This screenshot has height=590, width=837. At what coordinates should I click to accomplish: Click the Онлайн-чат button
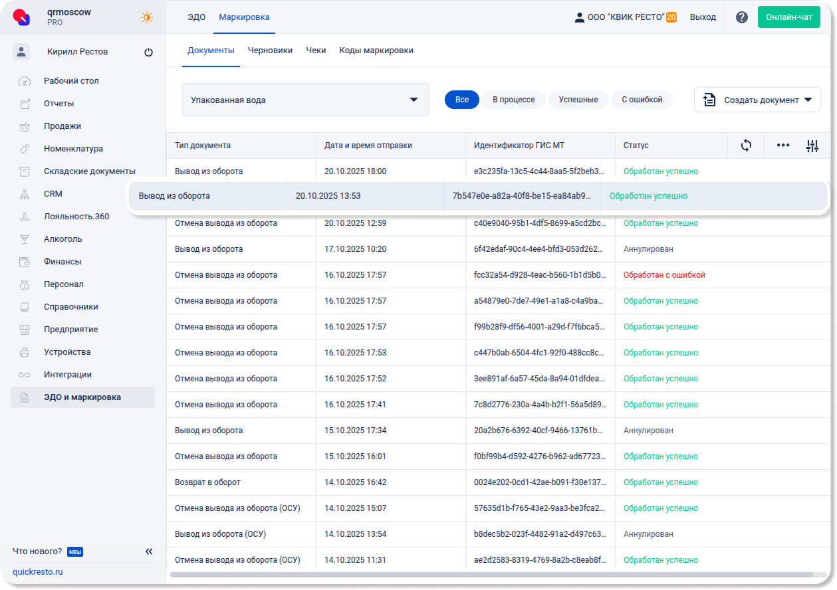pyautogui.click(x=788, y=17)
